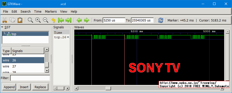232x93 pixels.
Task: Open the File menu
Action: [6, 12]
